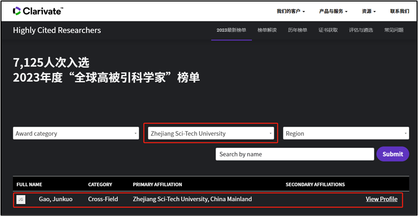Image resolution: width=418 pixels, height=216 pixels.
Task: Go to the 历年榜单 tab
Action: click(297, 30)
